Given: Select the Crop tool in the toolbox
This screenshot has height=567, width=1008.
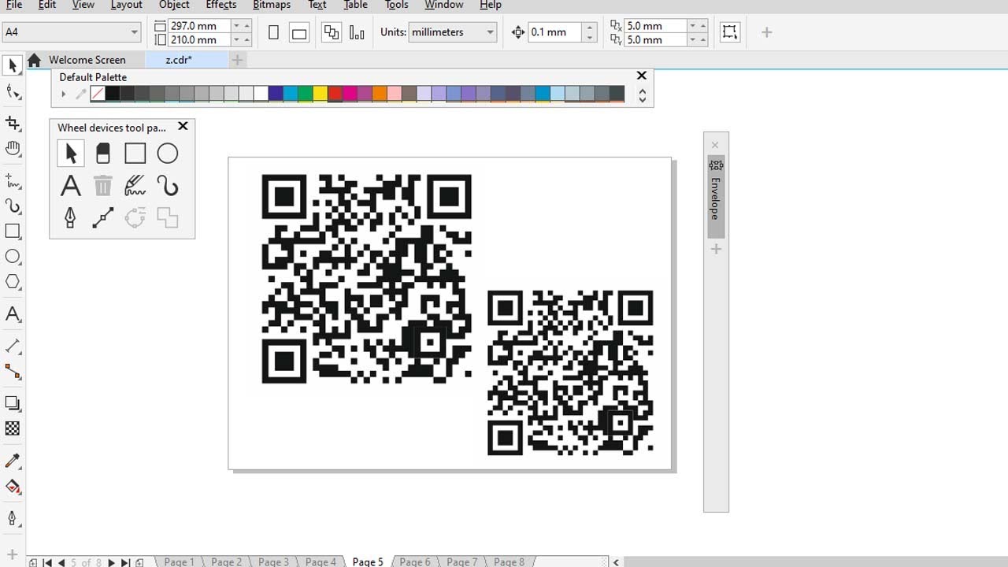Looking at the screenshot, I should tap(13, 123).
